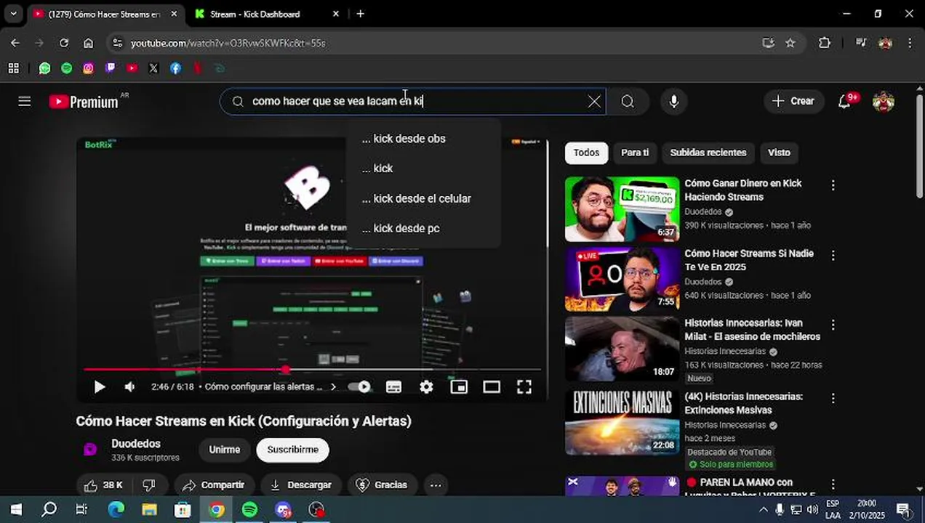Open Ivan Milat Historias Innecesarias video thumbnail
Viewport: 925px width, 523px height.
[x=622, y=349]
